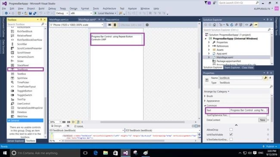This screenshot has height=157, width=280.
Task: Click the wrench icon beside Name field
Action: click(265, 78)
